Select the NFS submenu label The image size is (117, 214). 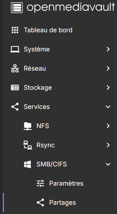[x=43, y=126]
